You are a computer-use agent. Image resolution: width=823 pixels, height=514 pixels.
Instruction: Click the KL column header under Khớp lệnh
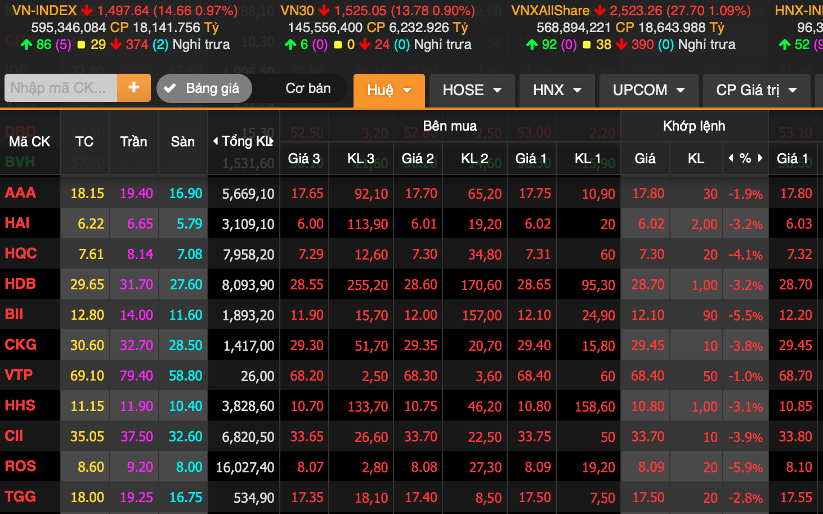pyautogui.click(x=696, y=159)
